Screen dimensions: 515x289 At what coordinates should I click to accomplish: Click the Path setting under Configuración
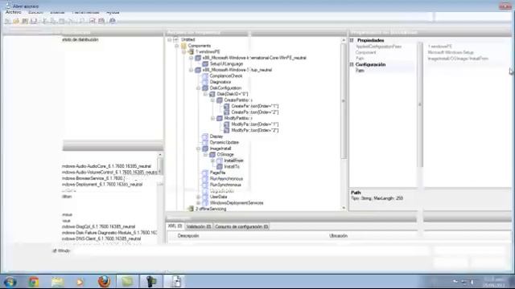point(360,71)
